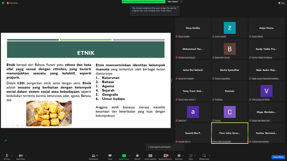The height and width of the screenshot is (161, 287).
Task: Expand the caret beside Whiteboards
Action: click(210, 156)
